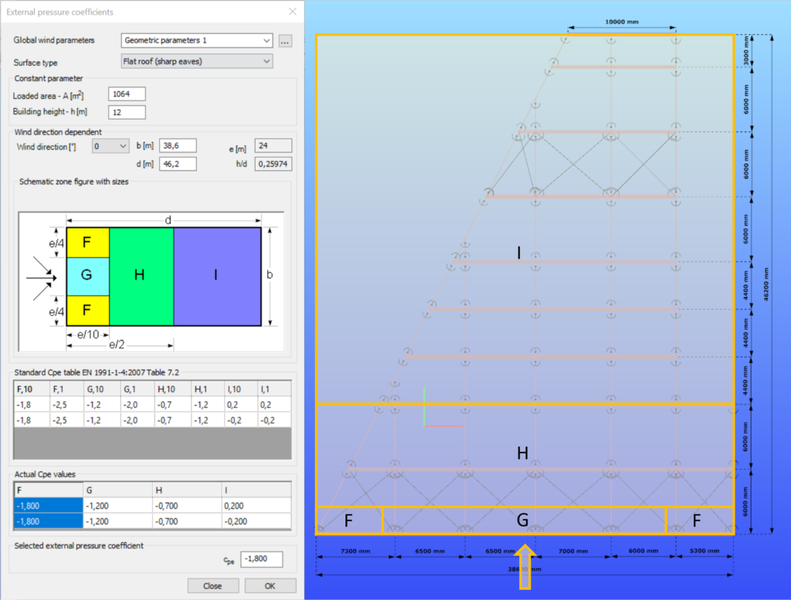Click the e/10 dimension label in schematic
This screenshot has width=791, height=600.
[88, 334]
